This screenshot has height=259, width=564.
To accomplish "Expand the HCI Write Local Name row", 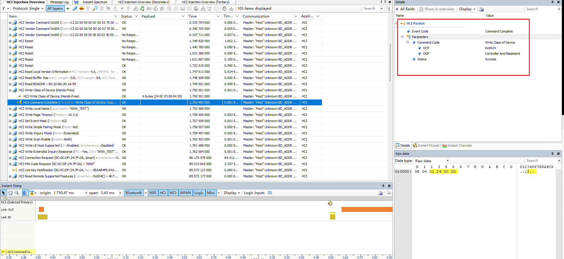I will [10, 109].
